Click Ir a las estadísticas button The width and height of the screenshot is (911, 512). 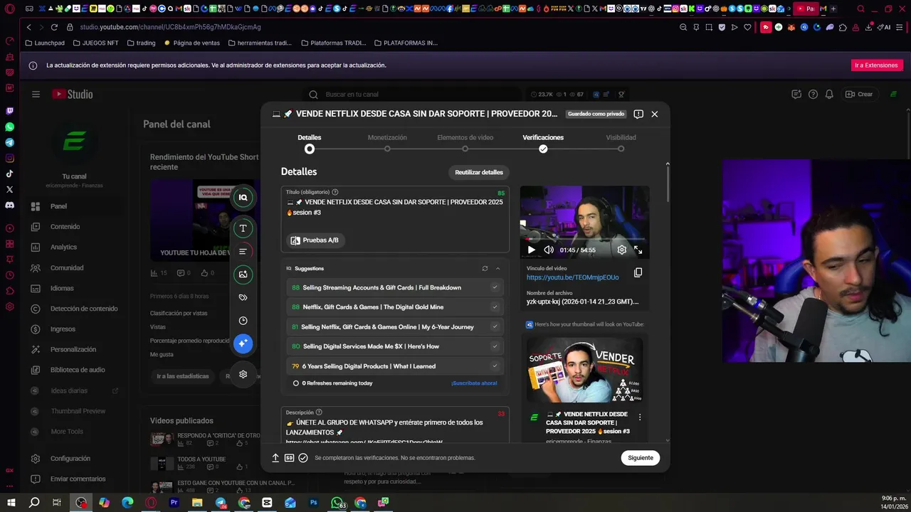coord(183,376)
